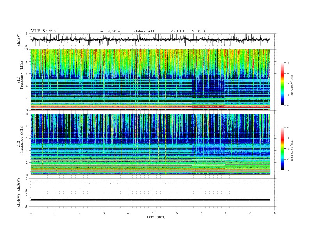Click the "8" tick on the time axis
The image size is (309, 239).
click(226, 213)
